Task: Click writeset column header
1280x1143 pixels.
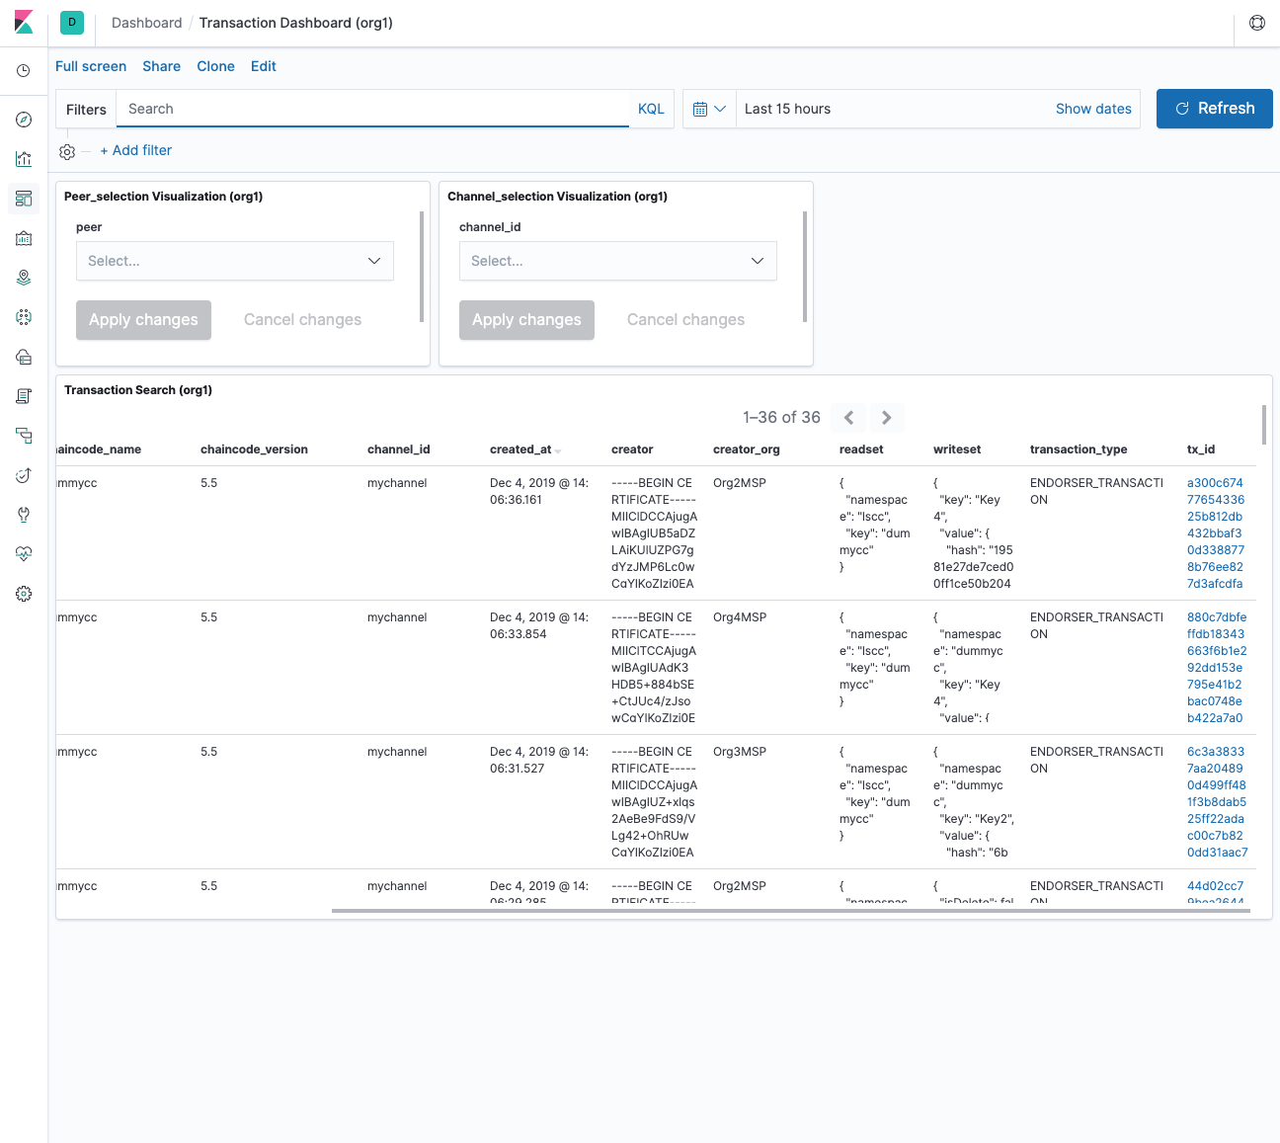Action: 957,449
